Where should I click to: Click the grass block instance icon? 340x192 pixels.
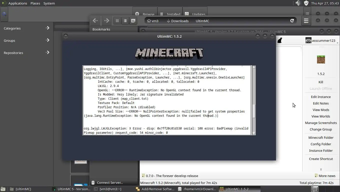(321, 59)
